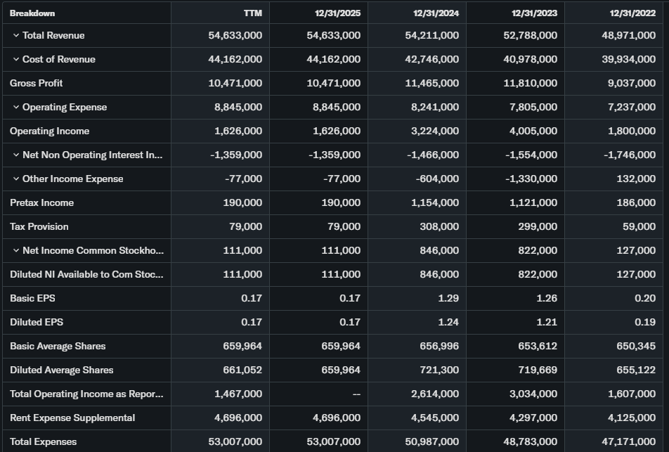Image resolution: width=669 pixels, height=452 pixels.
Task: Select the Gross Profit row label
Action: [x=37, y=83]
